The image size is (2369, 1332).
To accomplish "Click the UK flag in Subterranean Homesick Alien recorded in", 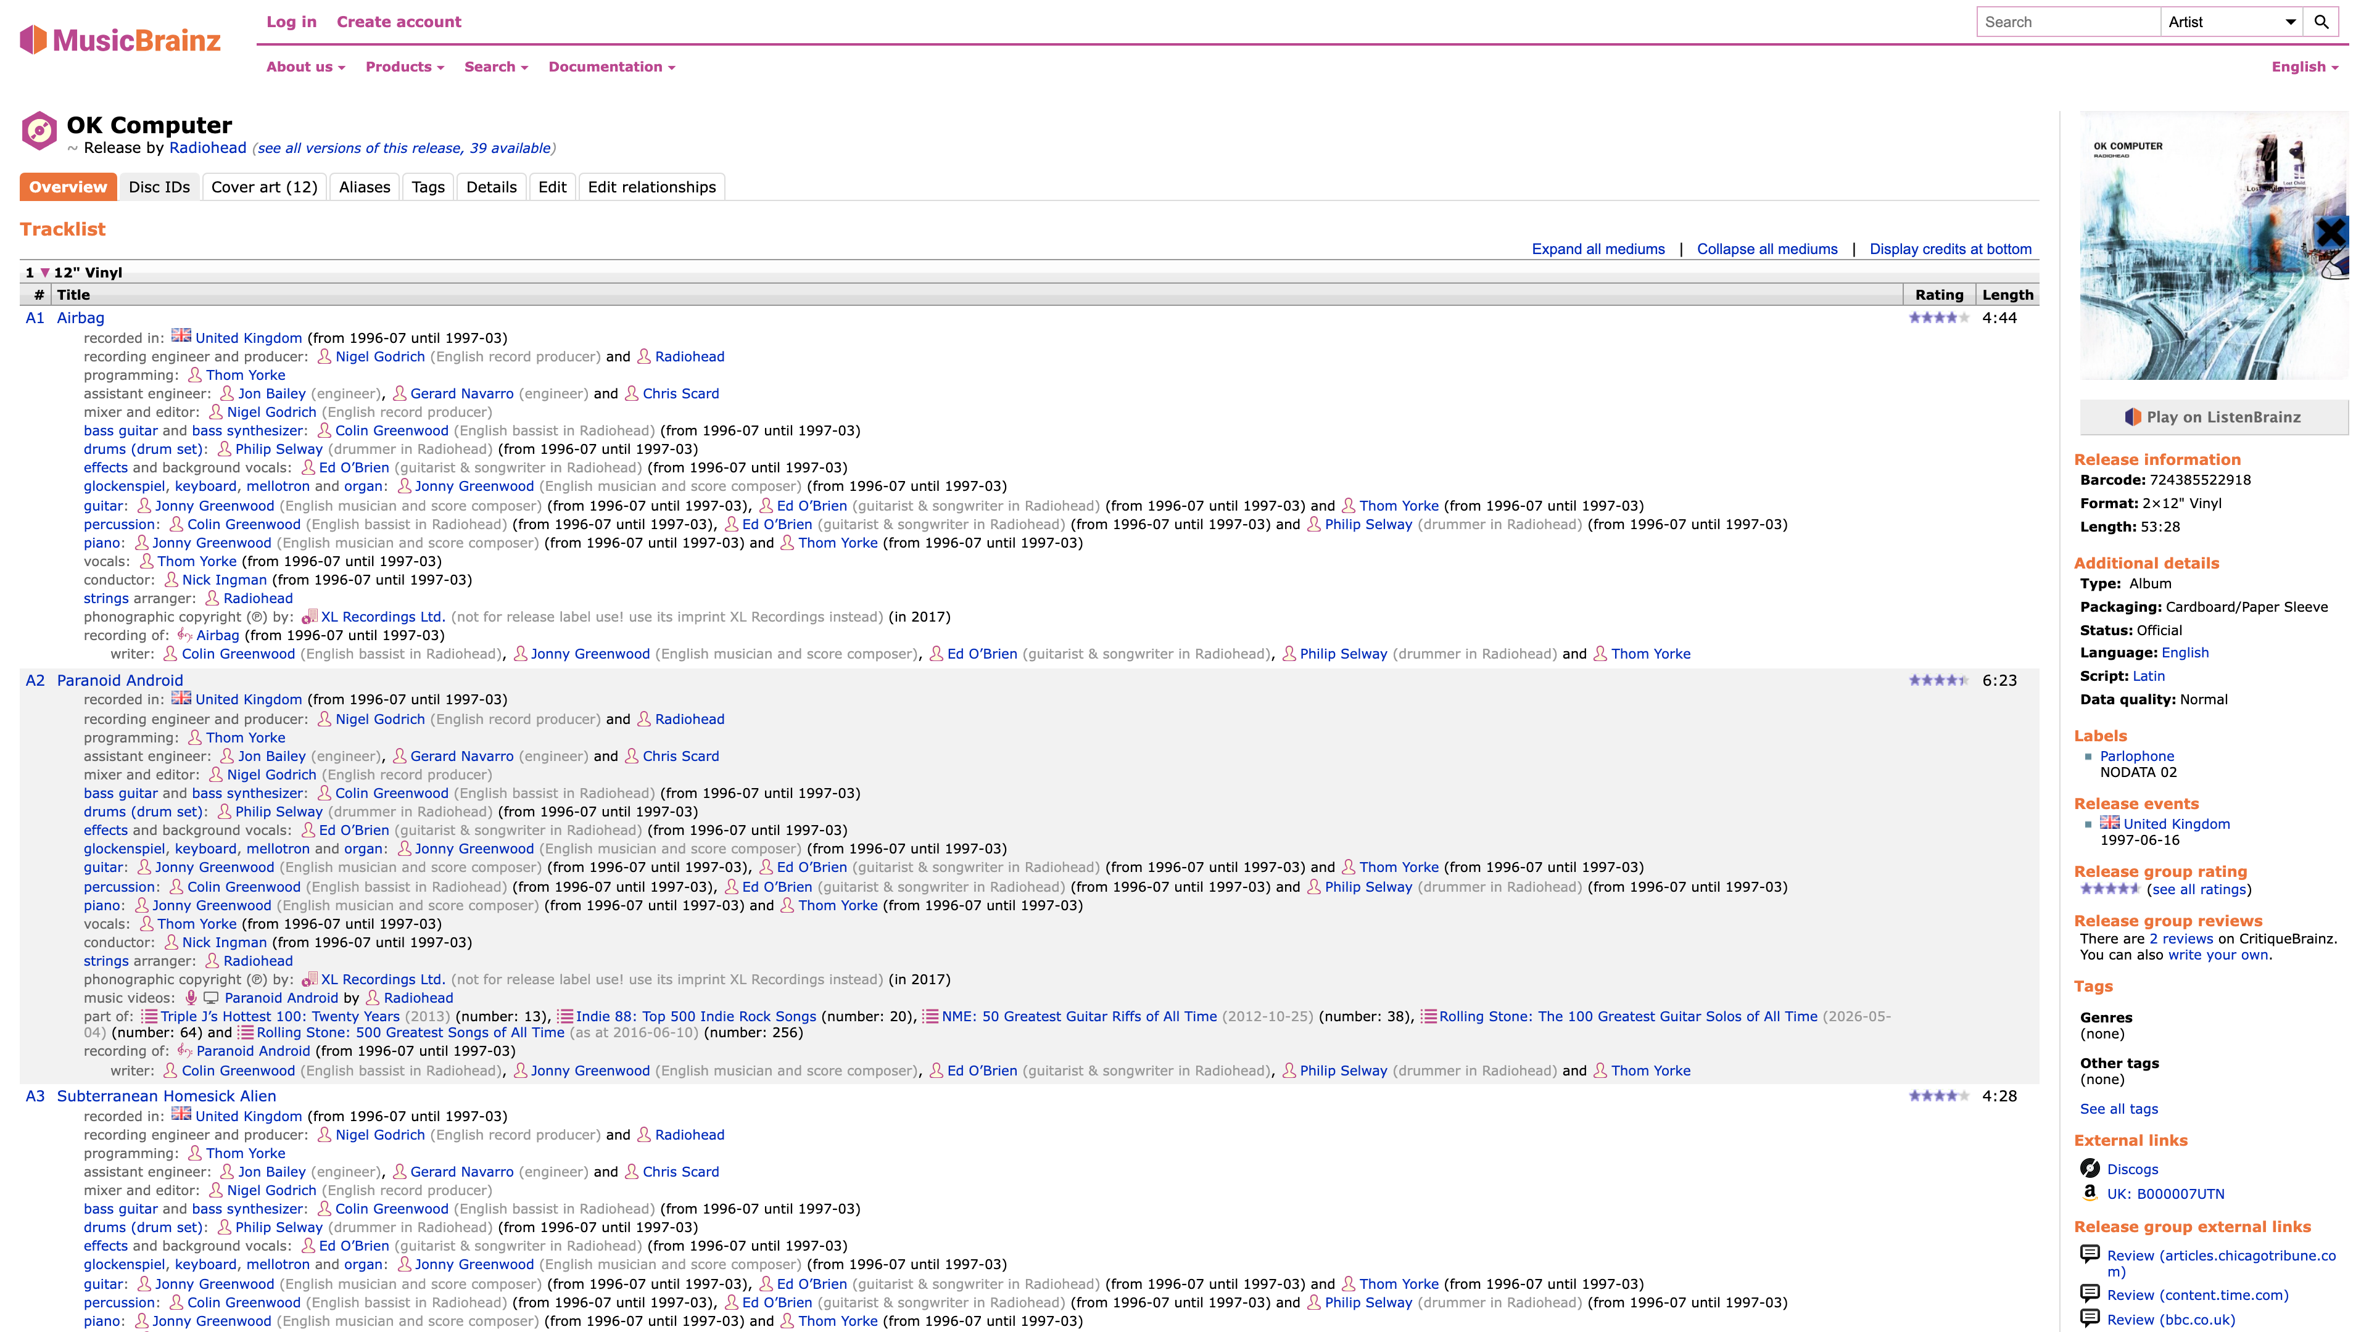I will tap(181, 1114).
